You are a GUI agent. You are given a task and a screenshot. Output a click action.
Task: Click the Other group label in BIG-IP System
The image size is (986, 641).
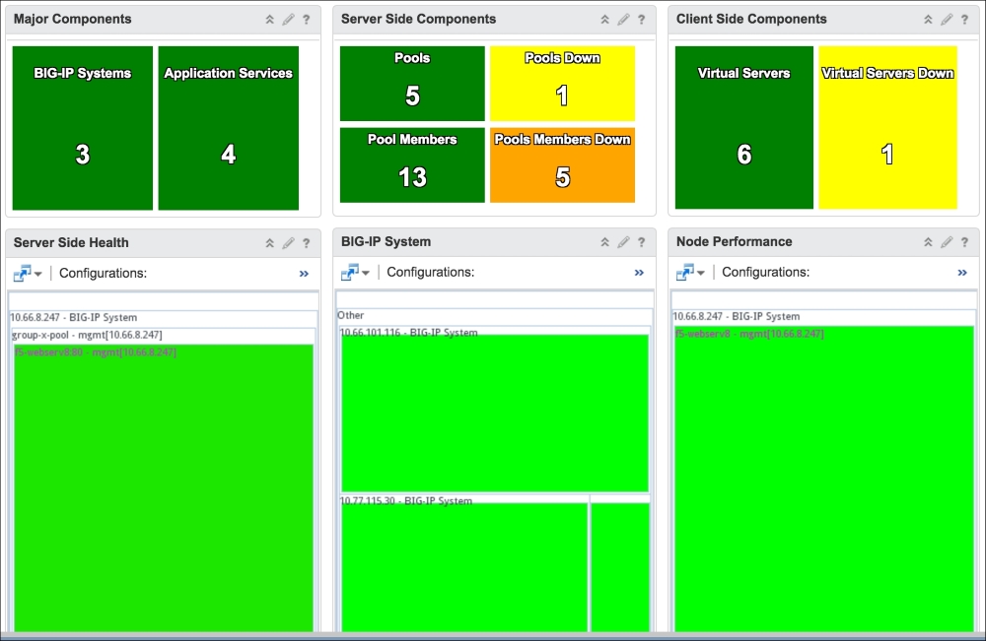tap(350, 315)
